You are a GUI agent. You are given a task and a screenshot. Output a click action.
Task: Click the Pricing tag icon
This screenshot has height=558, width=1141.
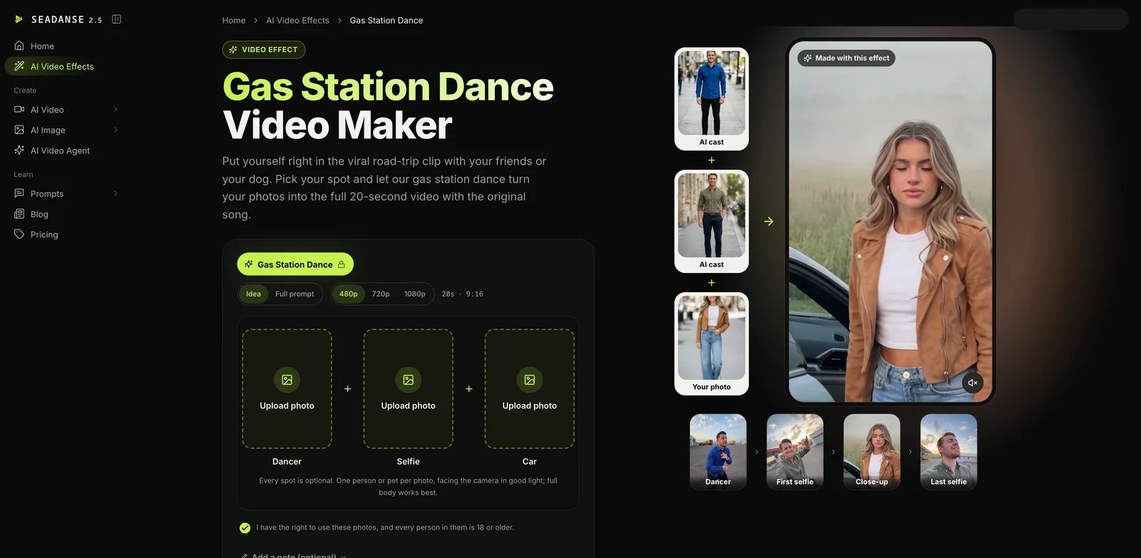19,234
